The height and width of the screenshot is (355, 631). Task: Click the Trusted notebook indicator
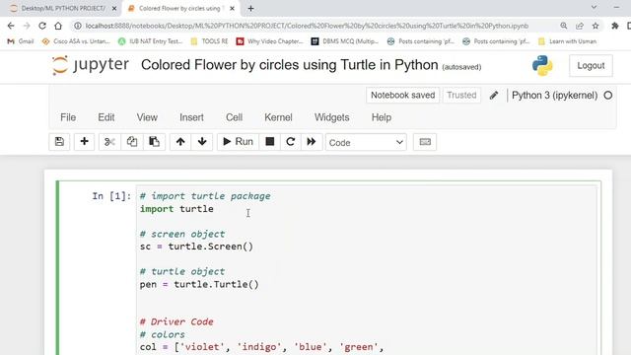click(x=461, y=96)
